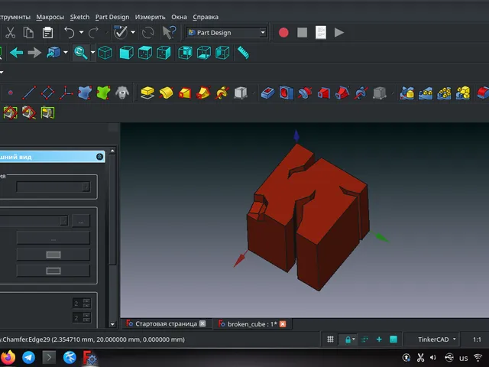Click the Revolution yellow icon
Screen dimensions: 489x367
166,93
